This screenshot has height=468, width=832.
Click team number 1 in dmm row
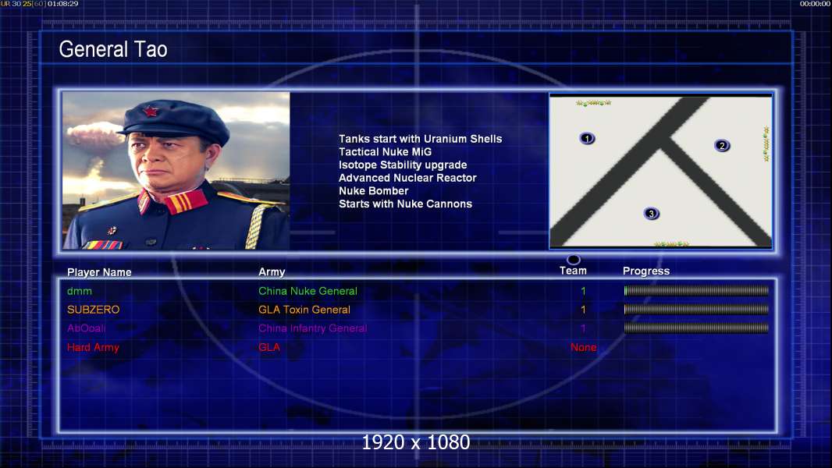point(583,291)
